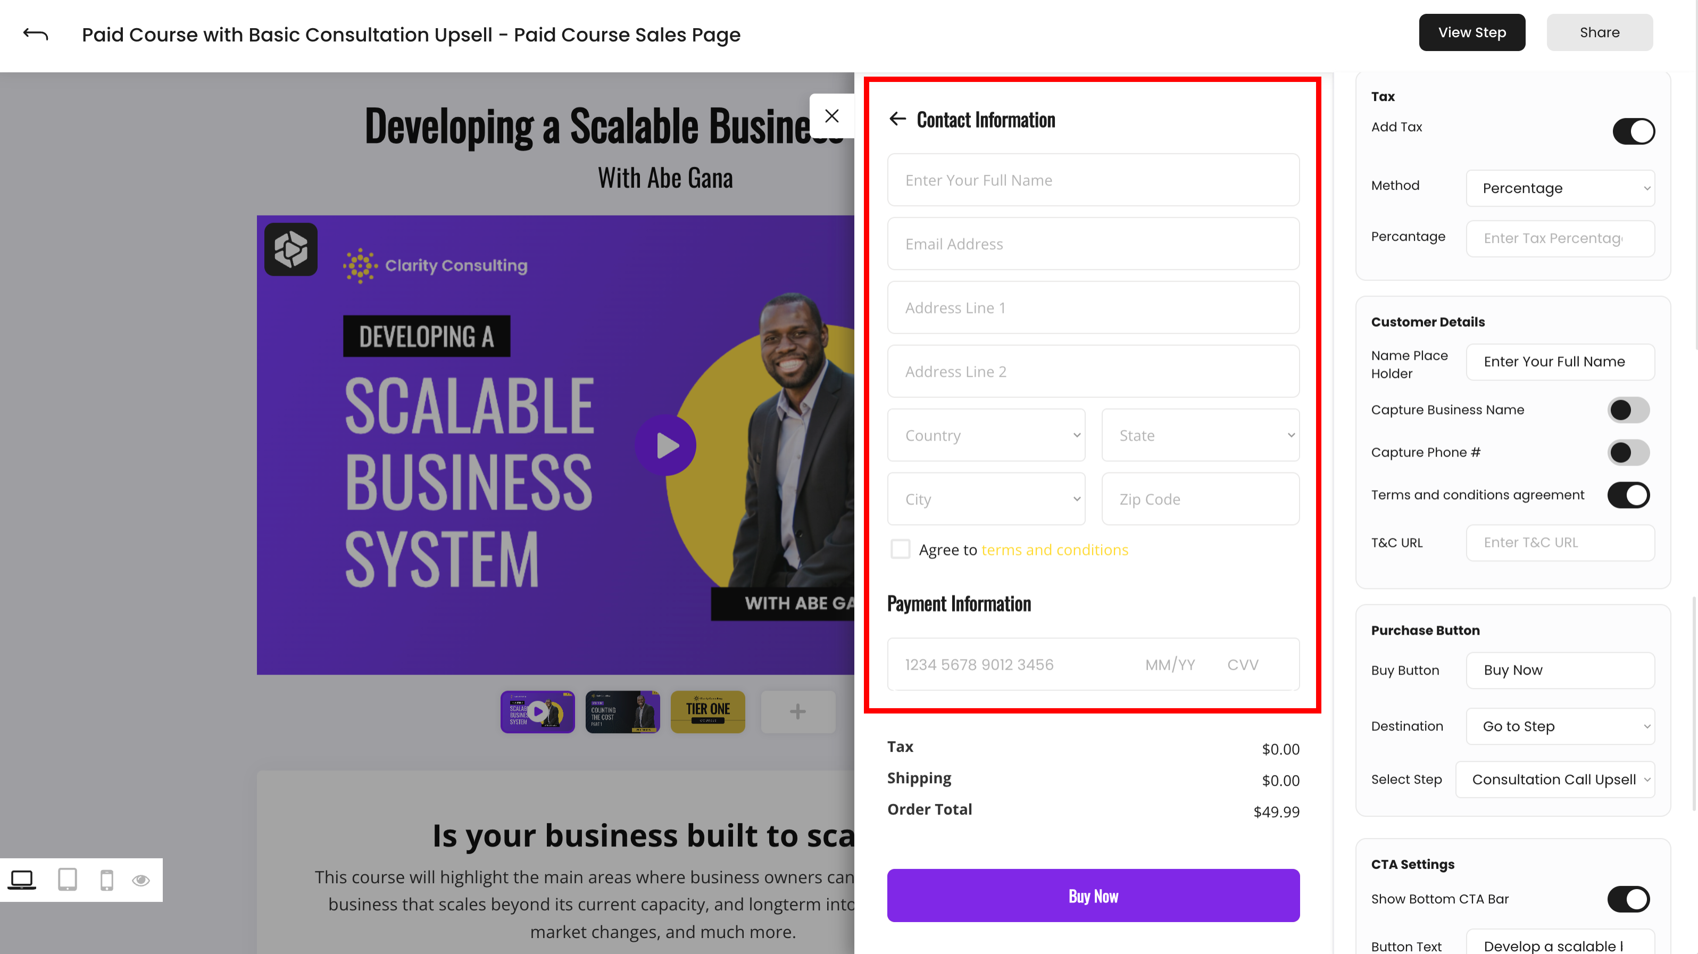Click the purple Buy Now button
This screenshot has height=954, width=1698.
point(1093,895)
